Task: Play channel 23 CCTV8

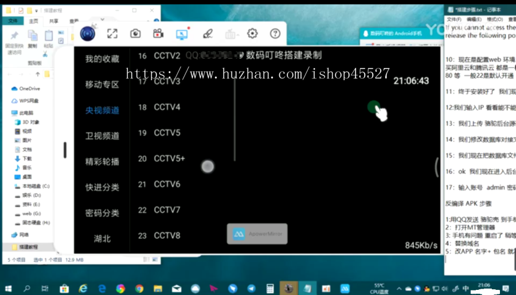Action: coord(159,235)
